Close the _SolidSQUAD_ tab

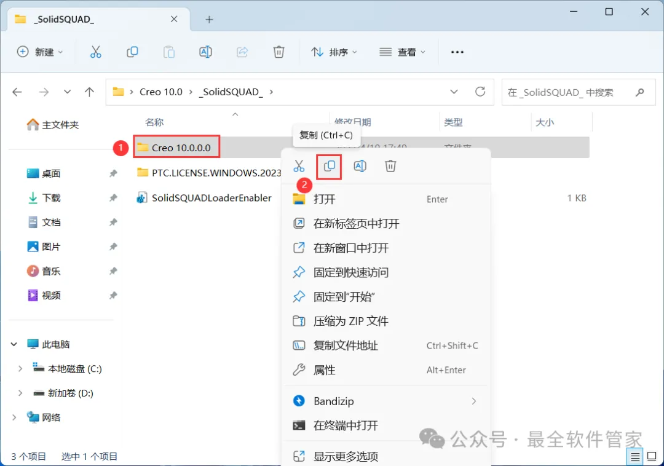pos(174,19)
